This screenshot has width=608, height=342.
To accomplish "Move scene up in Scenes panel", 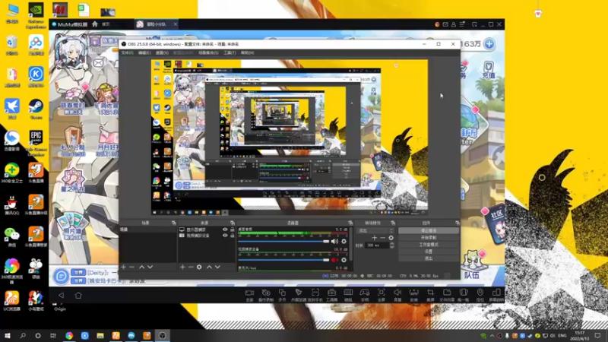I will tap(141, 268).
